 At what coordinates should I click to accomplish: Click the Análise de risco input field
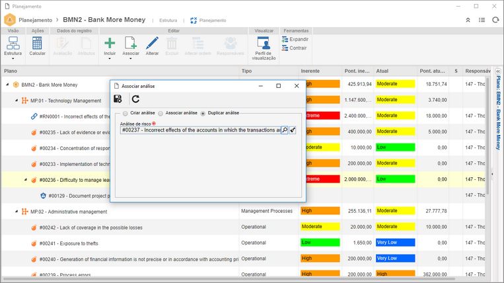pyautogui.click(x=201, y=130)
